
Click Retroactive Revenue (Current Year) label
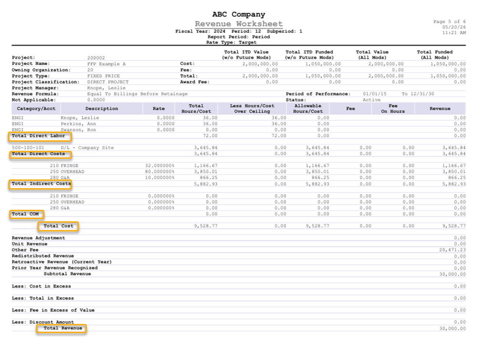click(x=62, y=262)
